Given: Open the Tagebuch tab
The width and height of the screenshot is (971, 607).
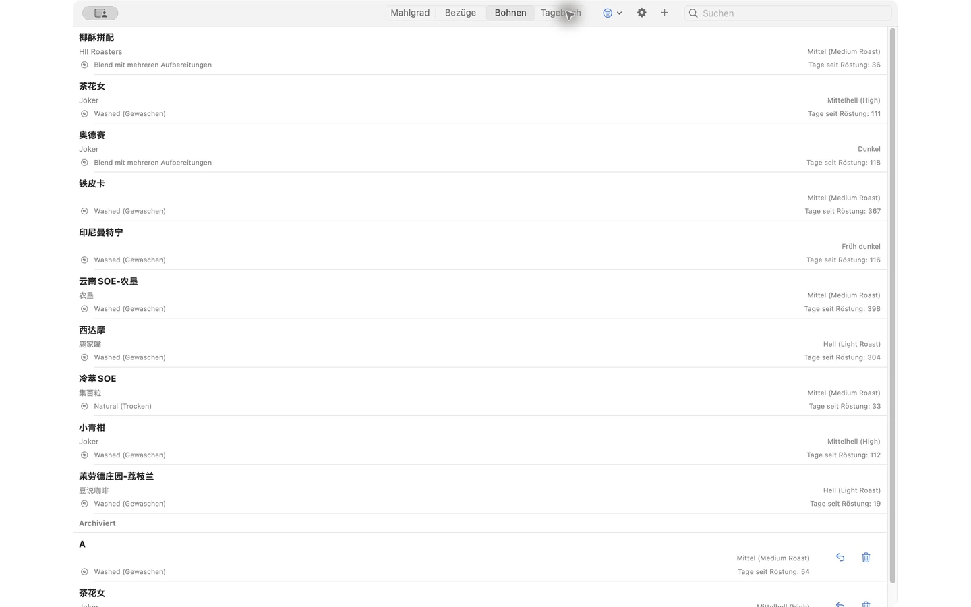Looking at the screenshot, I should 560,13.
